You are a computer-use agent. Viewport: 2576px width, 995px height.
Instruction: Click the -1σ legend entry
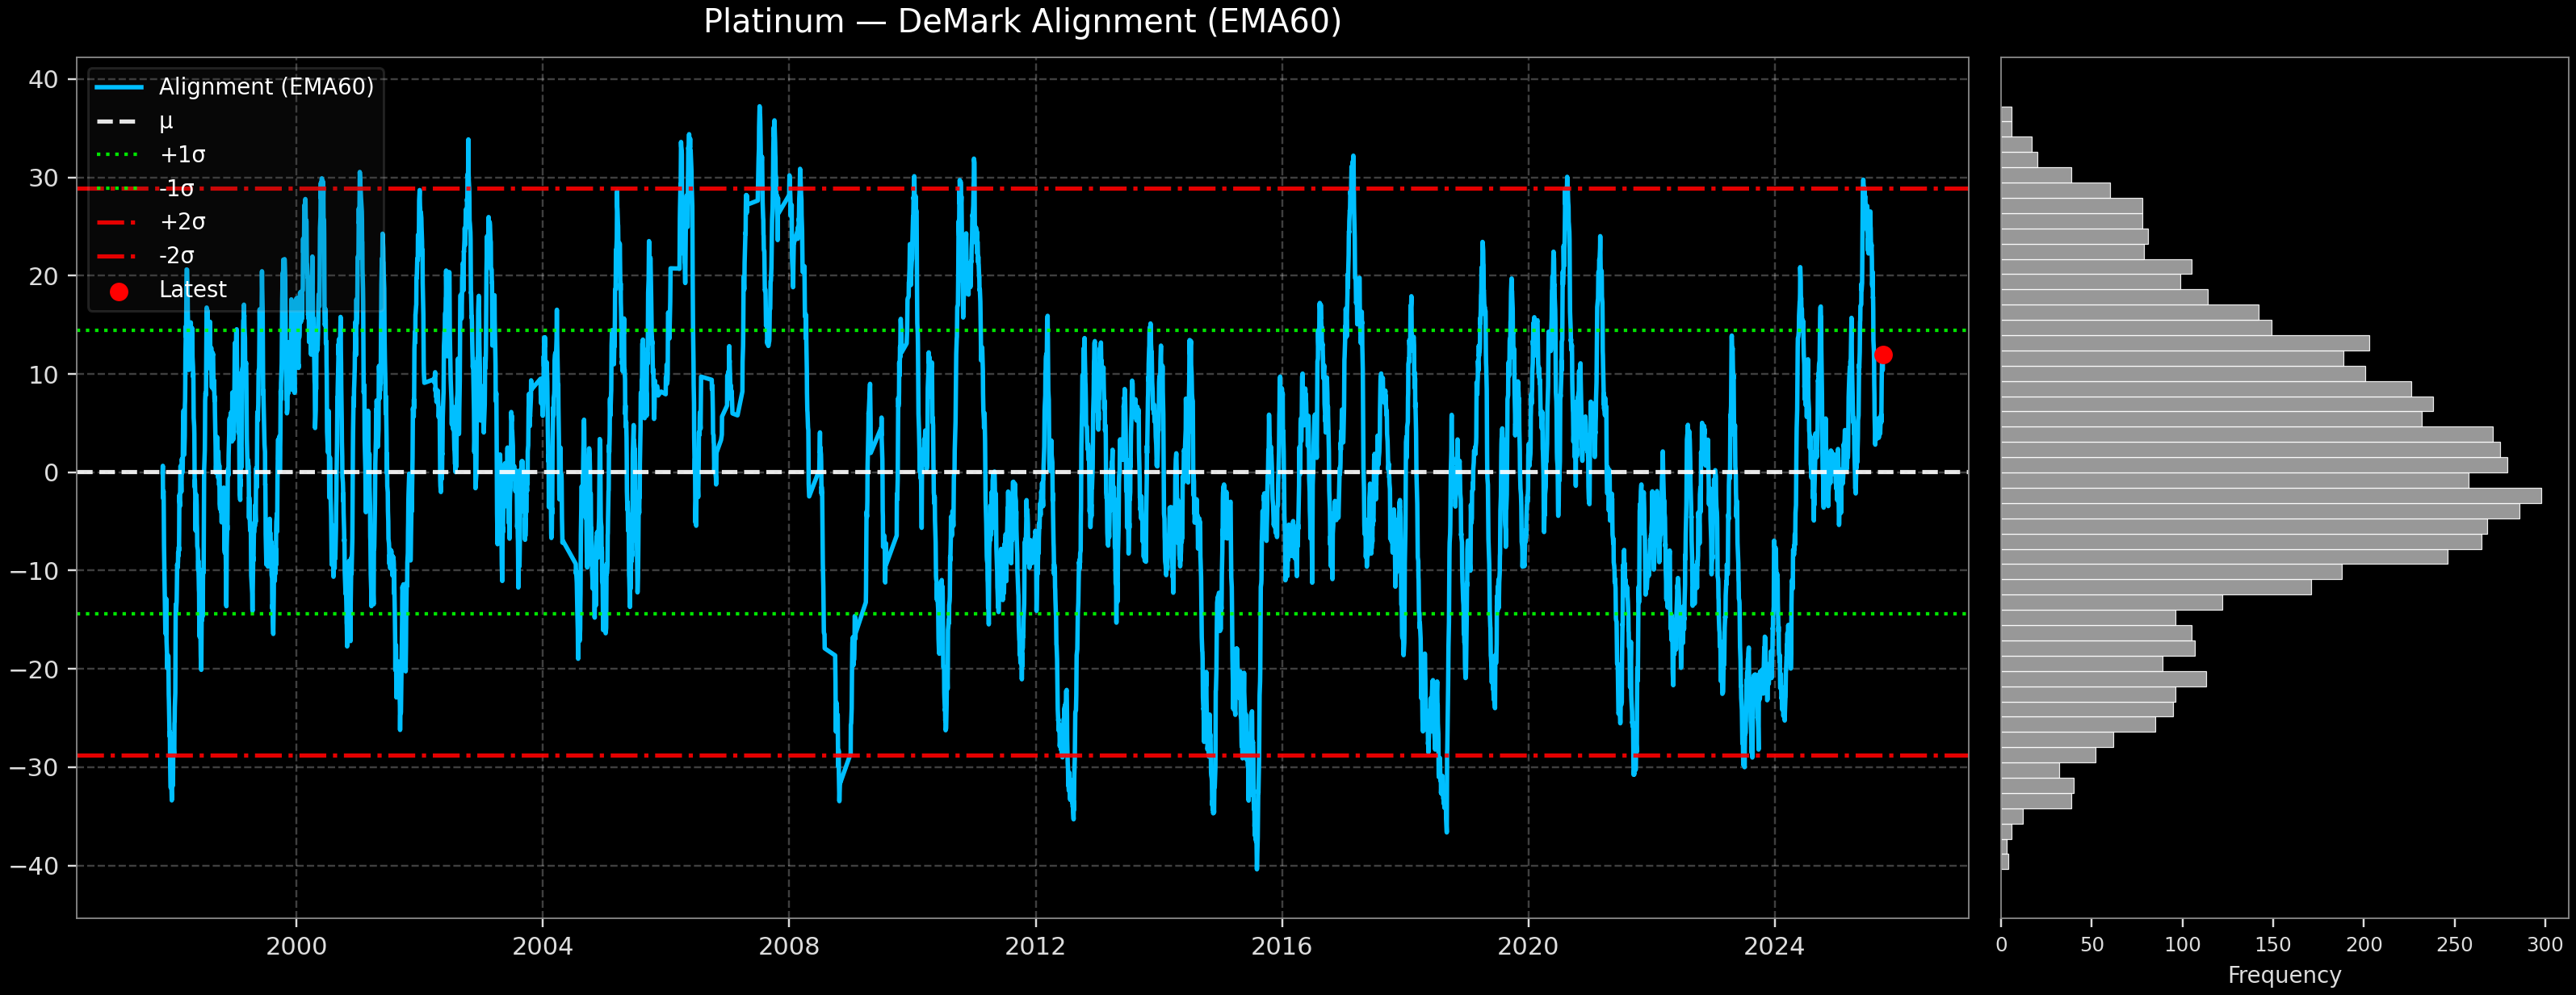click(177, 189)
